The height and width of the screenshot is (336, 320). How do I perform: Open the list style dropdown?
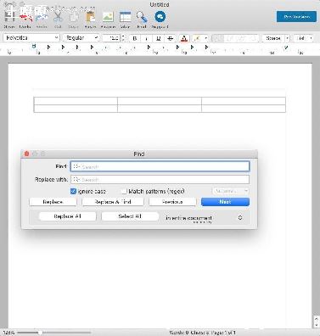coord(304,38)
